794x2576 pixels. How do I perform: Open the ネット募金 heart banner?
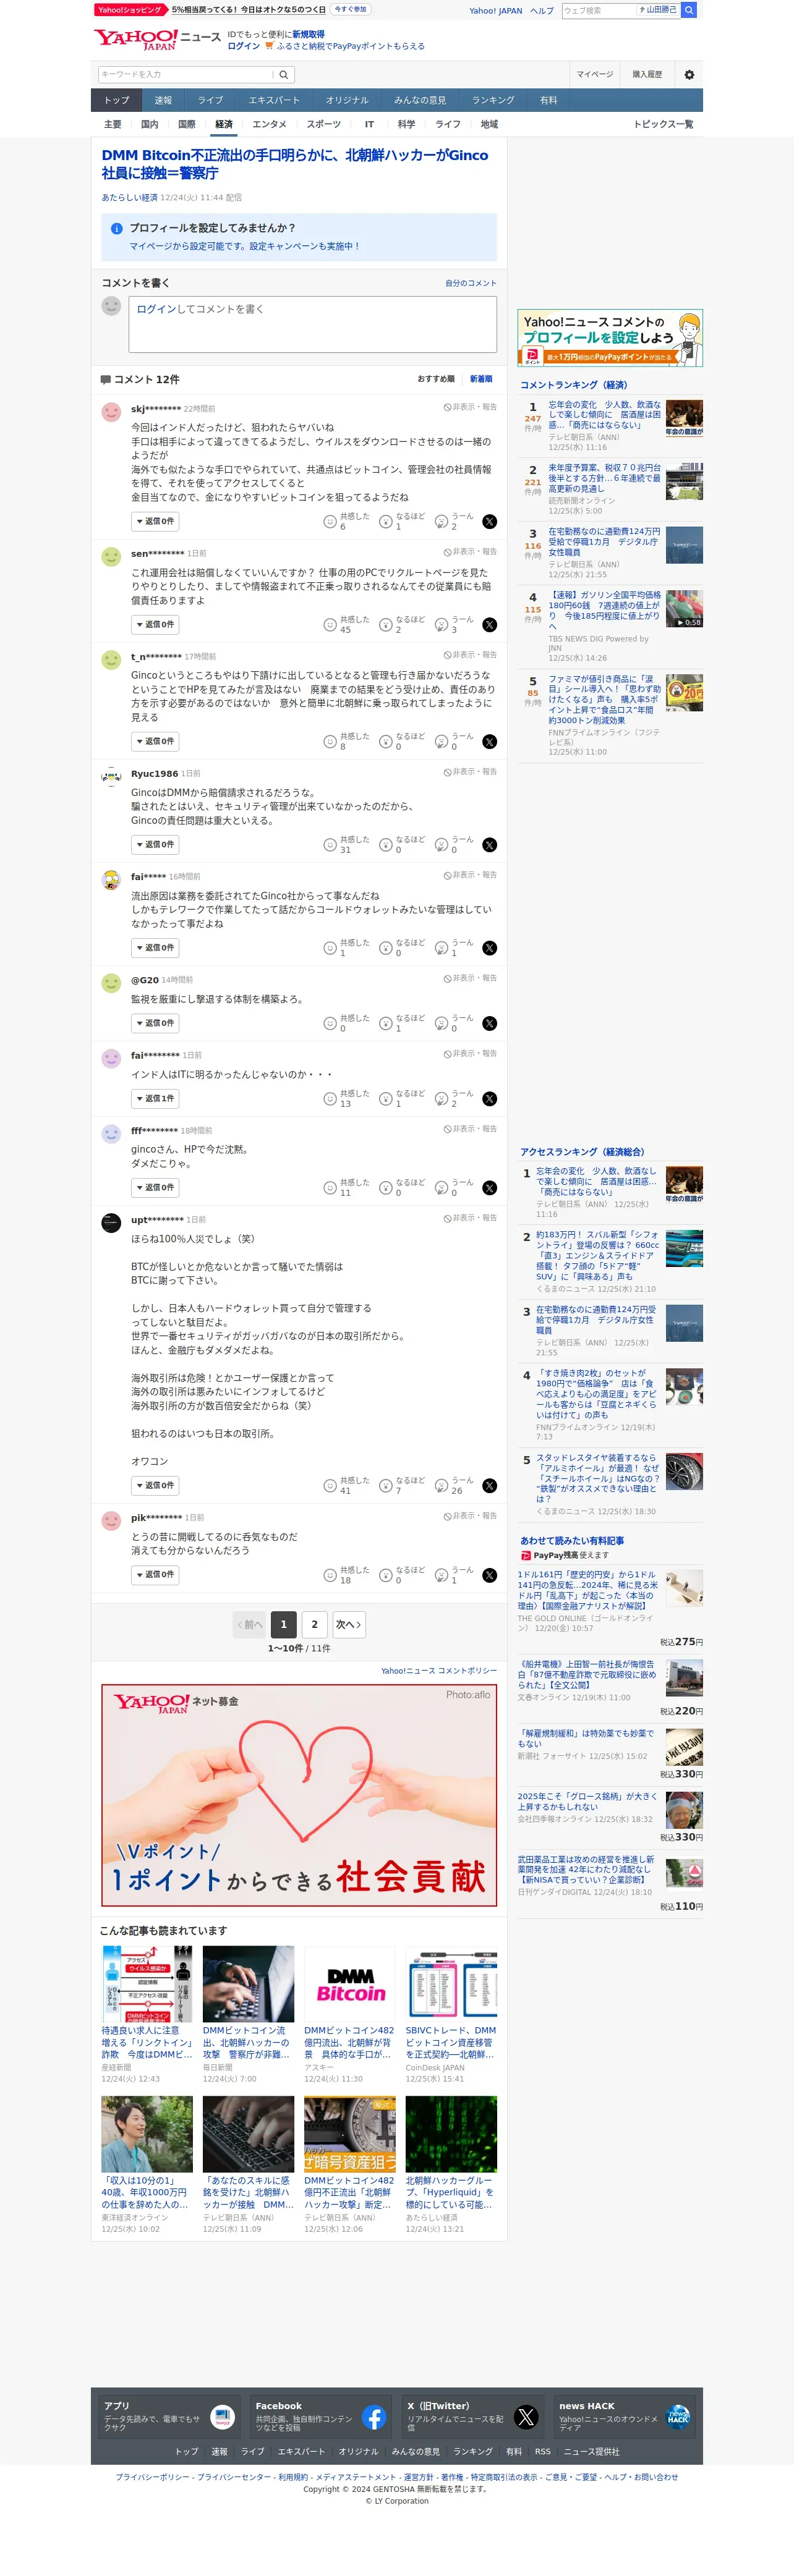tap(299, 1796)
